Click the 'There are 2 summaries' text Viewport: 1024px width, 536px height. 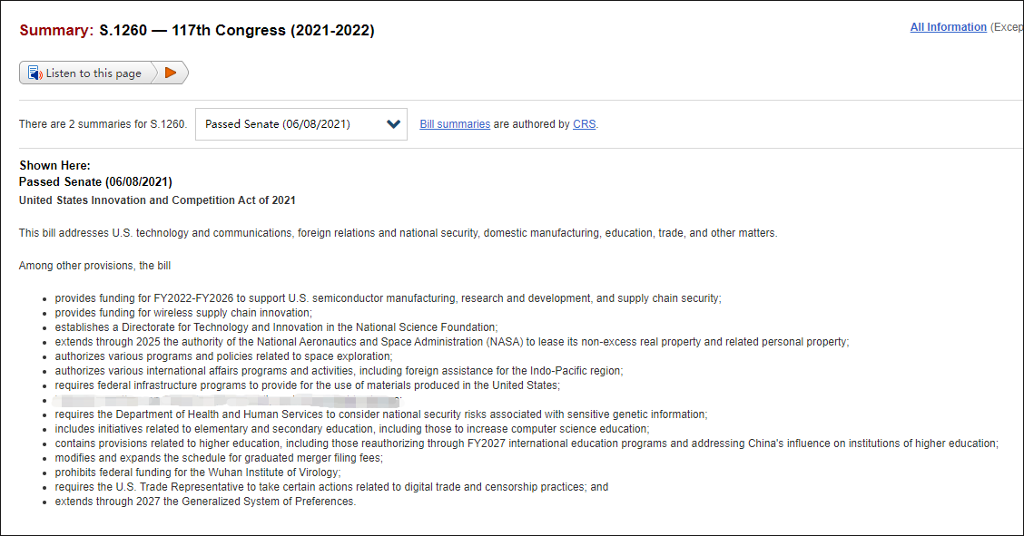(x=103, y=124)
